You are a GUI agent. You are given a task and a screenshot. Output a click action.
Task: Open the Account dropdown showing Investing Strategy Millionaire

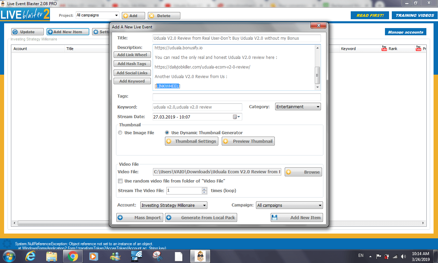coord(174,205)
